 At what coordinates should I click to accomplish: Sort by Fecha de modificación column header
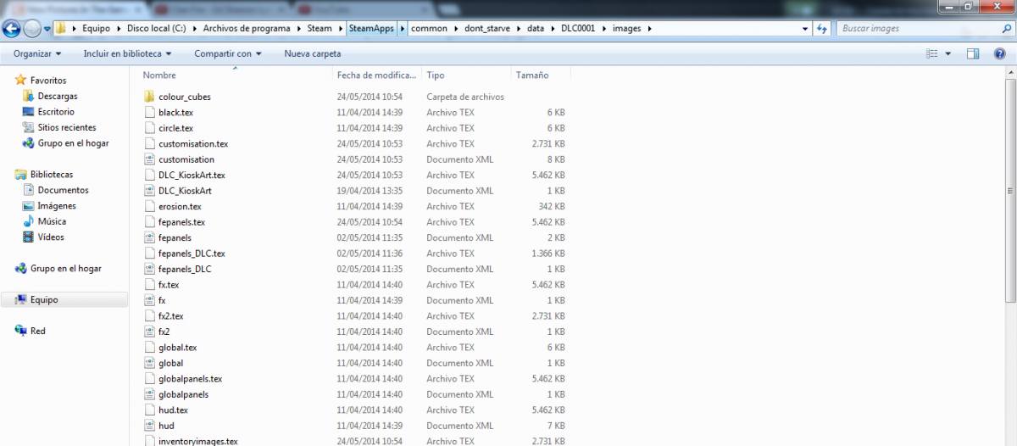377,75
